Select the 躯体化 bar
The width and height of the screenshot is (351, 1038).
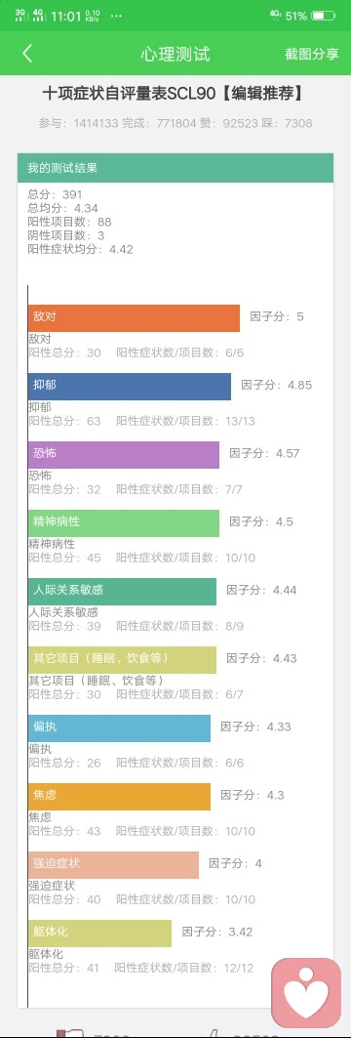pyautogui.click(x=99, y=933)
